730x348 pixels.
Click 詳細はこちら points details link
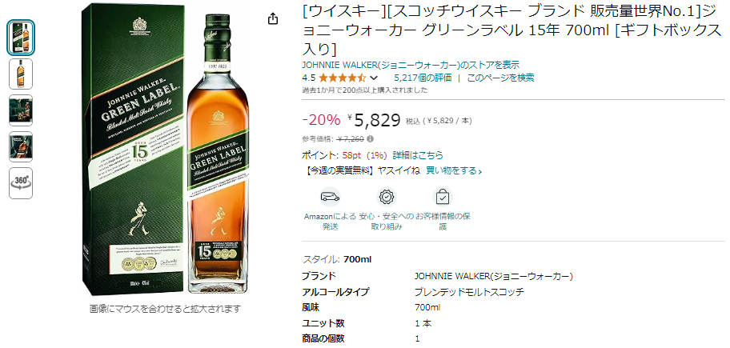click(x=418, y=155)
